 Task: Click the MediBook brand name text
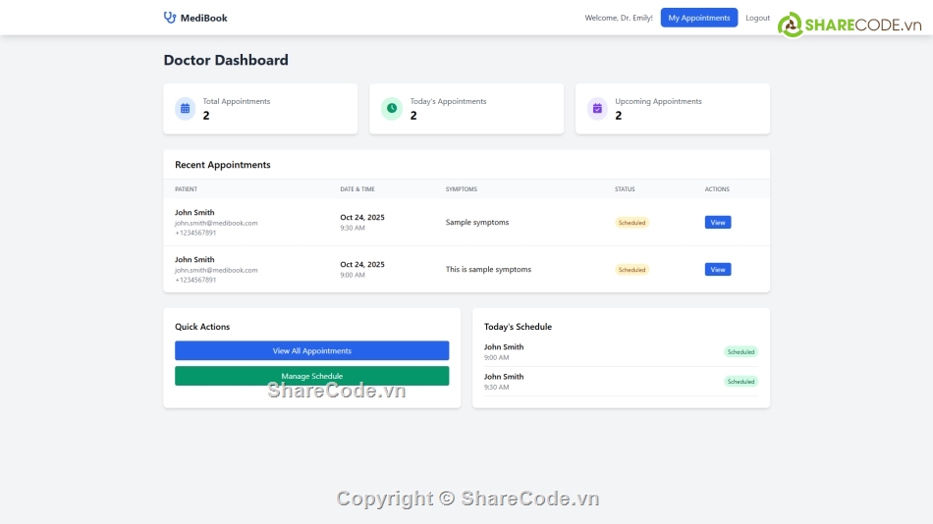click(203, 18)
